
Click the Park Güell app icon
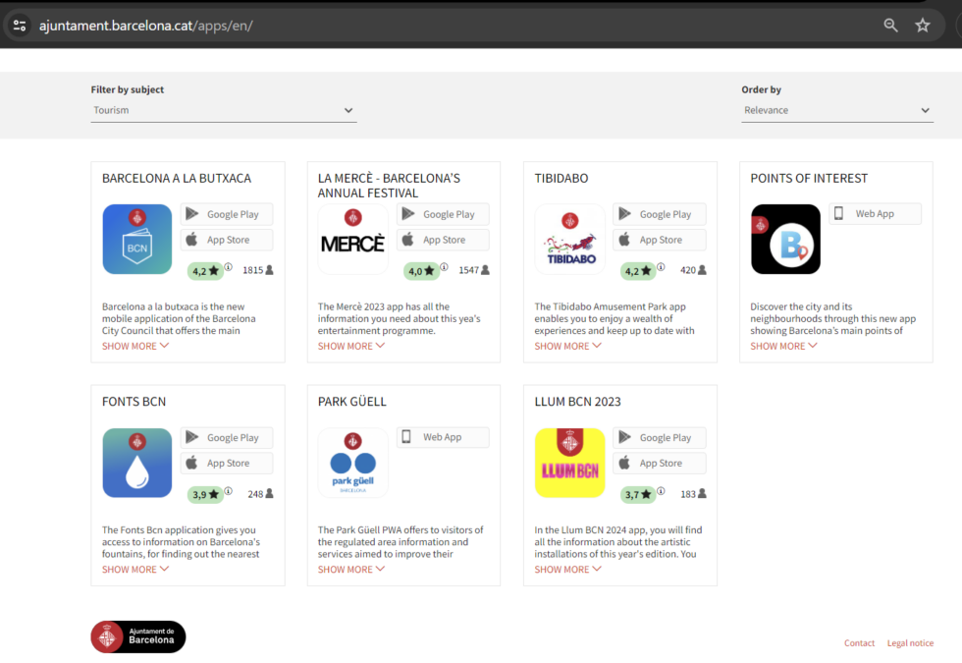(x=352, y=462)
